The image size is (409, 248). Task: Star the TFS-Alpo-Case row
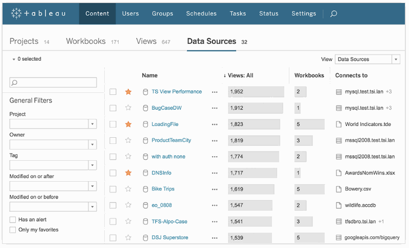click(x=128, y=221)
